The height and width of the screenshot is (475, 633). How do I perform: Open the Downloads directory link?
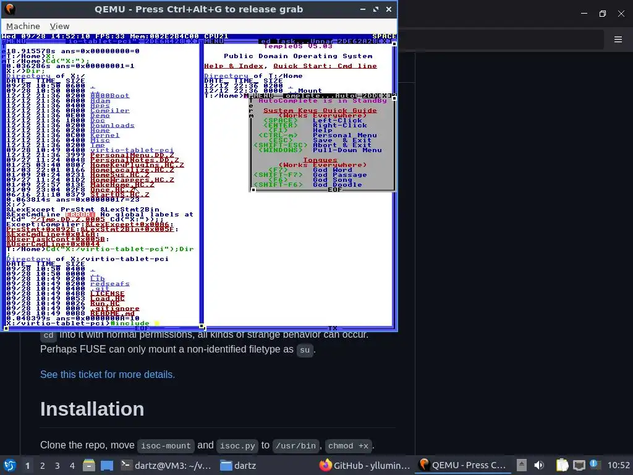113,125
